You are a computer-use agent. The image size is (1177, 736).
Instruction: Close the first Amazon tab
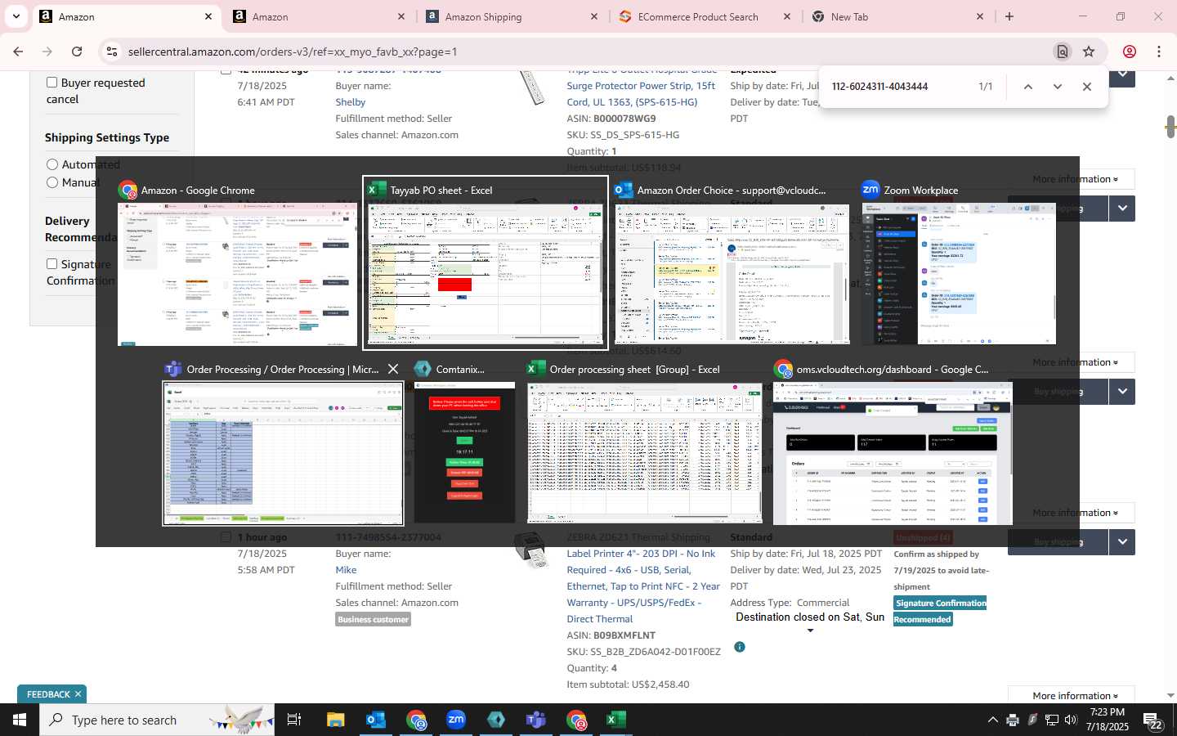[x=208, y=16]
